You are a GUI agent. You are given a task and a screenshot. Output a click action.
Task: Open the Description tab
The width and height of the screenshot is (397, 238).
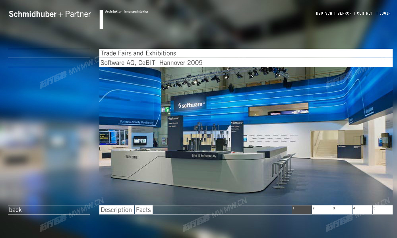[x=116, y=210]
